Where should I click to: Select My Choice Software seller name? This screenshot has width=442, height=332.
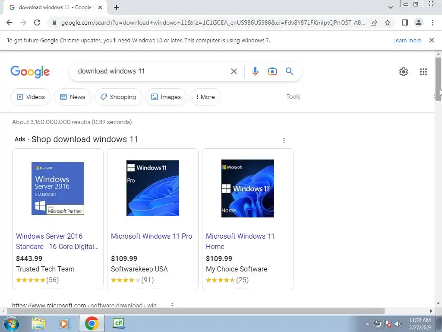tap(237, 269)
